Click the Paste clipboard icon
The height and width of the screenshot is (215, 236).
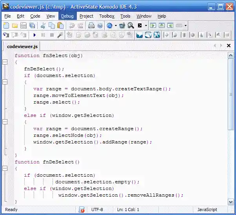click(60, 25)
